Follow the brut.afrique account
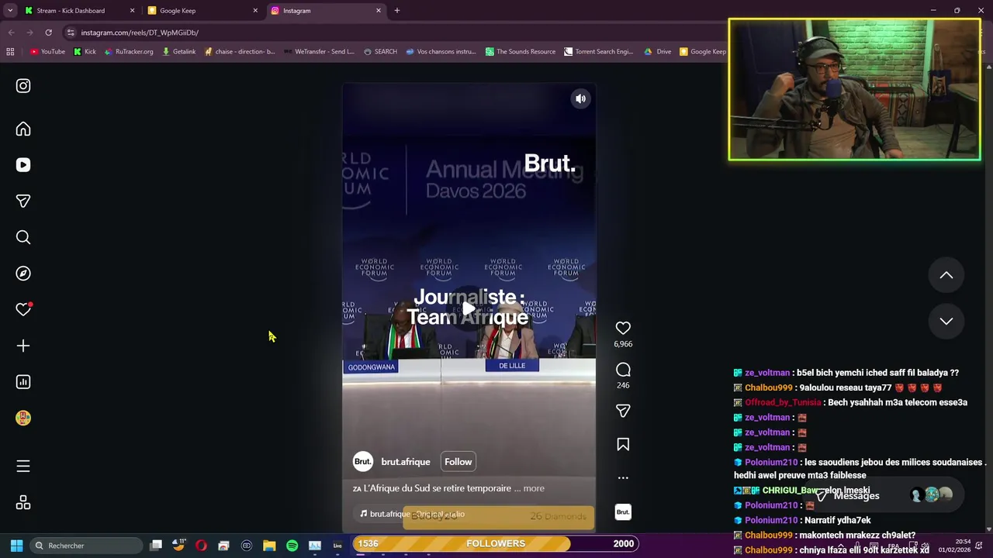This screenshot has height=558, width=993. coord(458,462)
